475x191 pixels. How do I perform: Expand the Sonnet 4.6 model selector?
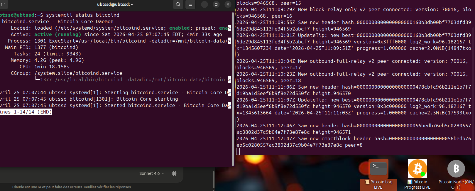151,173
